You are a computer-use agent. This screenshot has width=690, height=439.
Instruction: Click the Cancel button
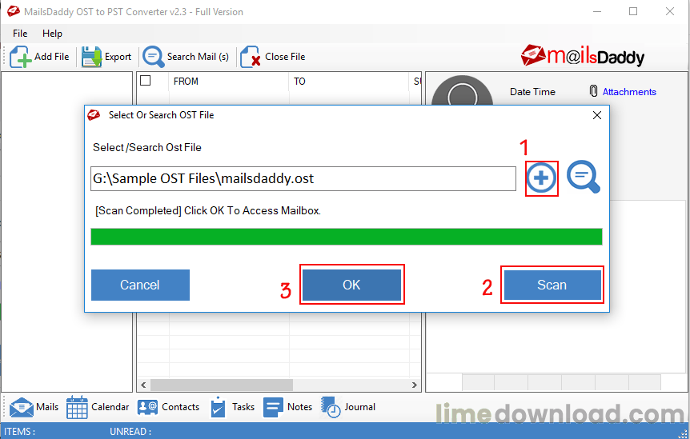pos(140,285)
